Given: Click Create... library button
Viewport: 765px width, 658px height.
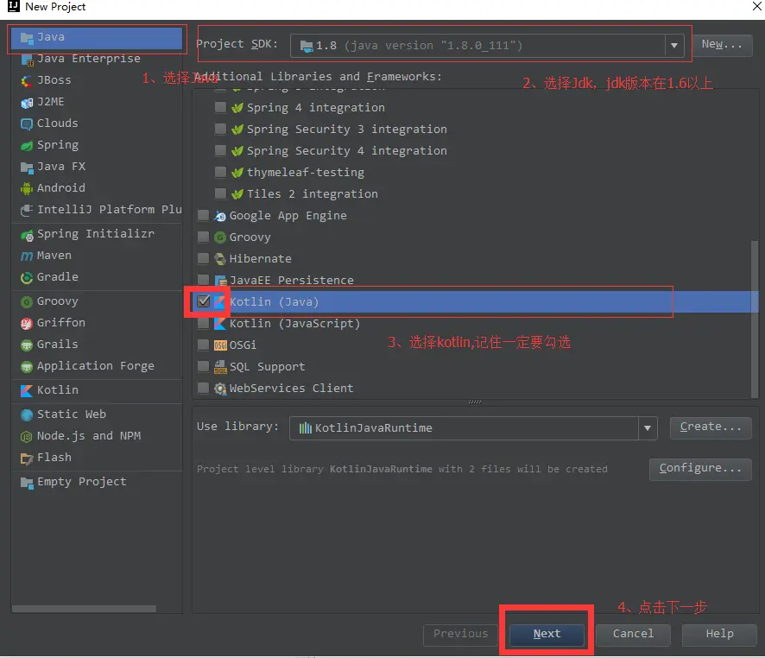Looking at the screenshot, I should click(711, 427).
